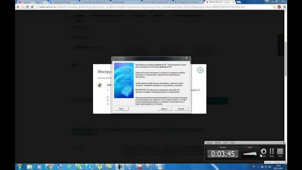Pause the Camtasia recording
This screenshot has height=170, width=302.
point(272,152)
